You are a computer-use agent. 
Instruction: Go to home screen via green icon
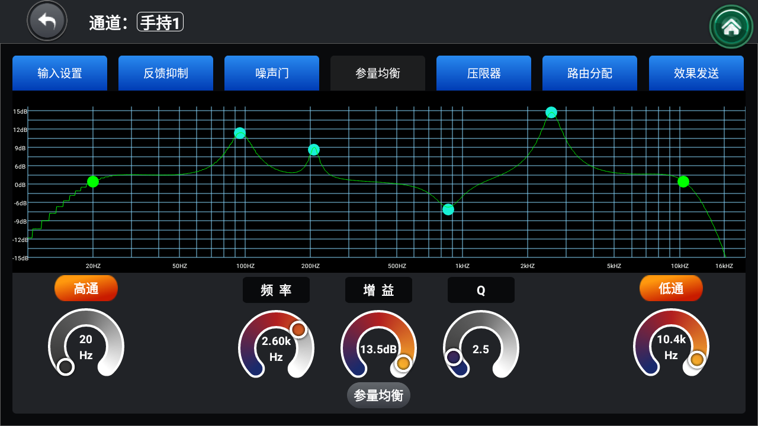(731, 26)
